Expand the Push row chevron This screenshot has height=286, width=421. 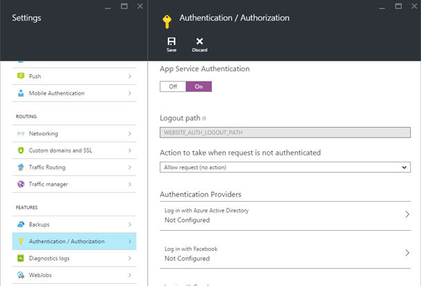point(130,77)
